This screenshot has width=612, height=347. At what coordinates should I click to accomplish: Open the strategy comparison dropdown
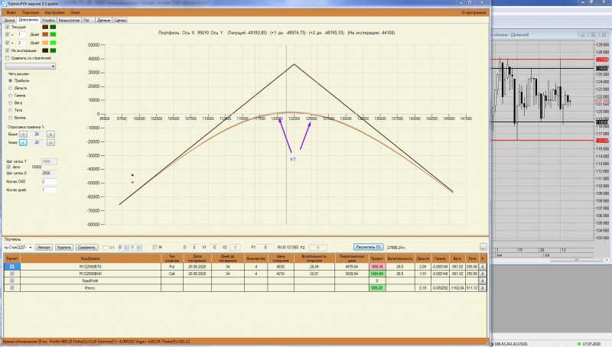click(30, 66)
